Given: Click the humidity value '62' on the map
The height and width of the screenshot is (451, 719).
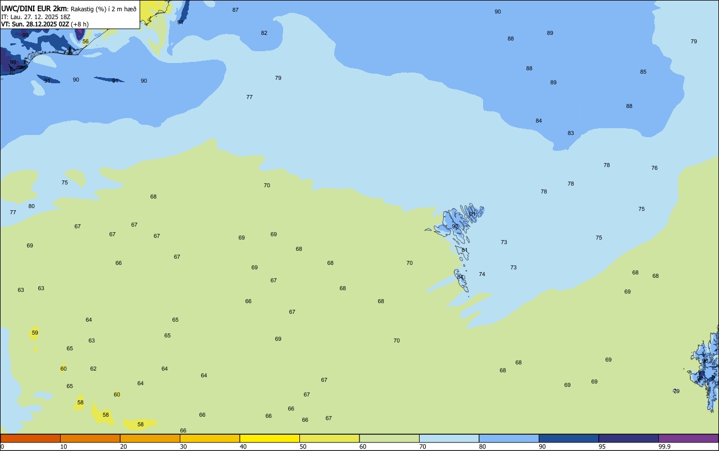Looking at the screenshot, I should [x=93, y=369].
